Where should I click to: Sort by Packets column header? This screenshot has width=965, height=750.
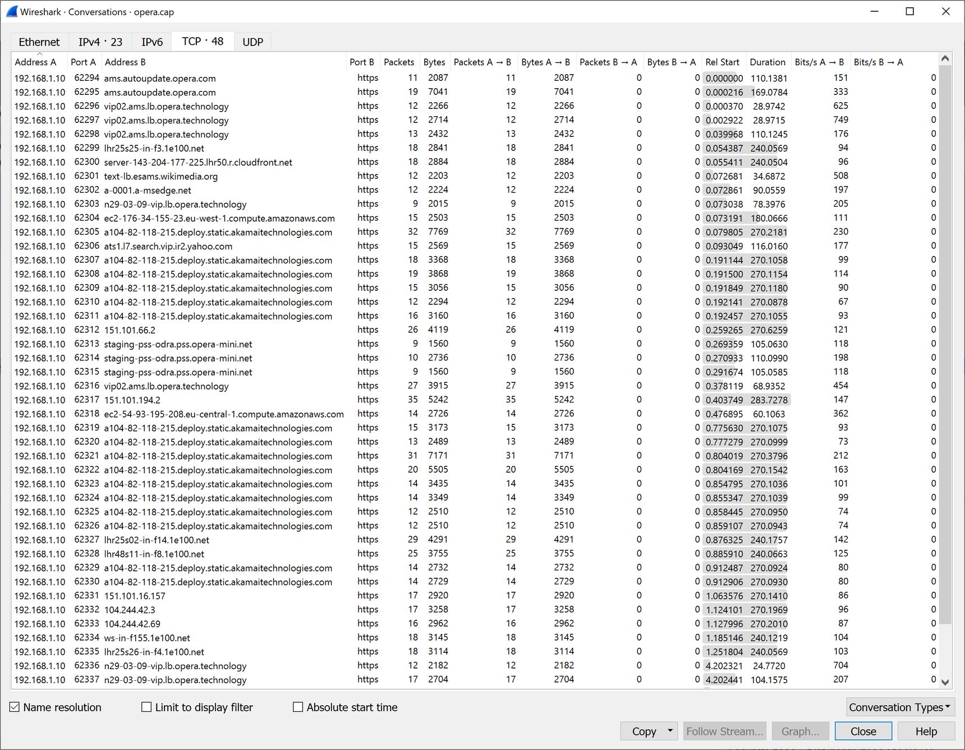point(399,62)
